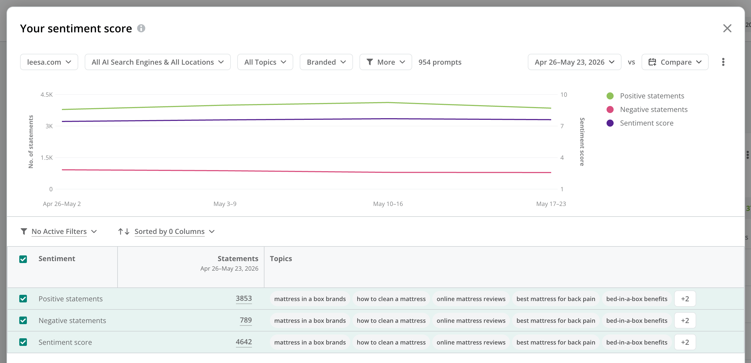The image size is (751, 363).
Task: Click the 3853 positive statements link
Action: click(x=244, y=298)
